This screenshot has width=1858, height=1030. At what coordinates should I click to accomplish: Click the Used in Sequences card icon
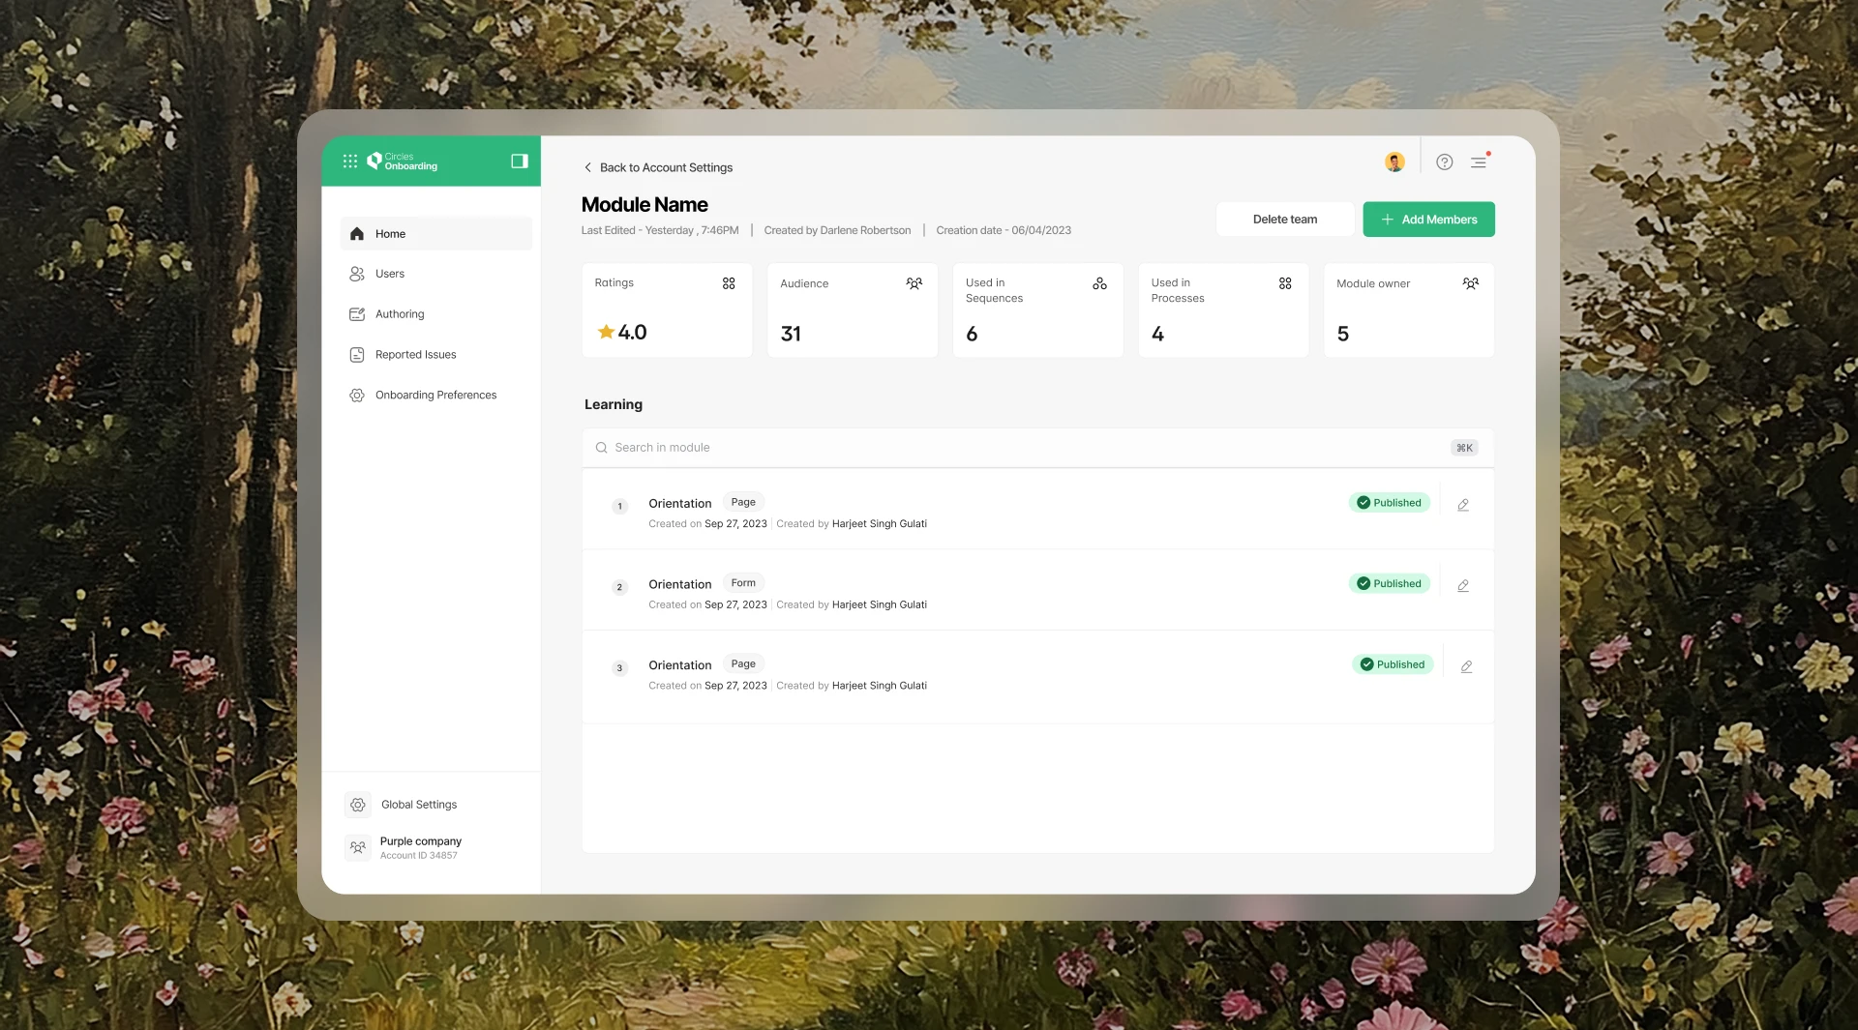tap(1100, 283)
